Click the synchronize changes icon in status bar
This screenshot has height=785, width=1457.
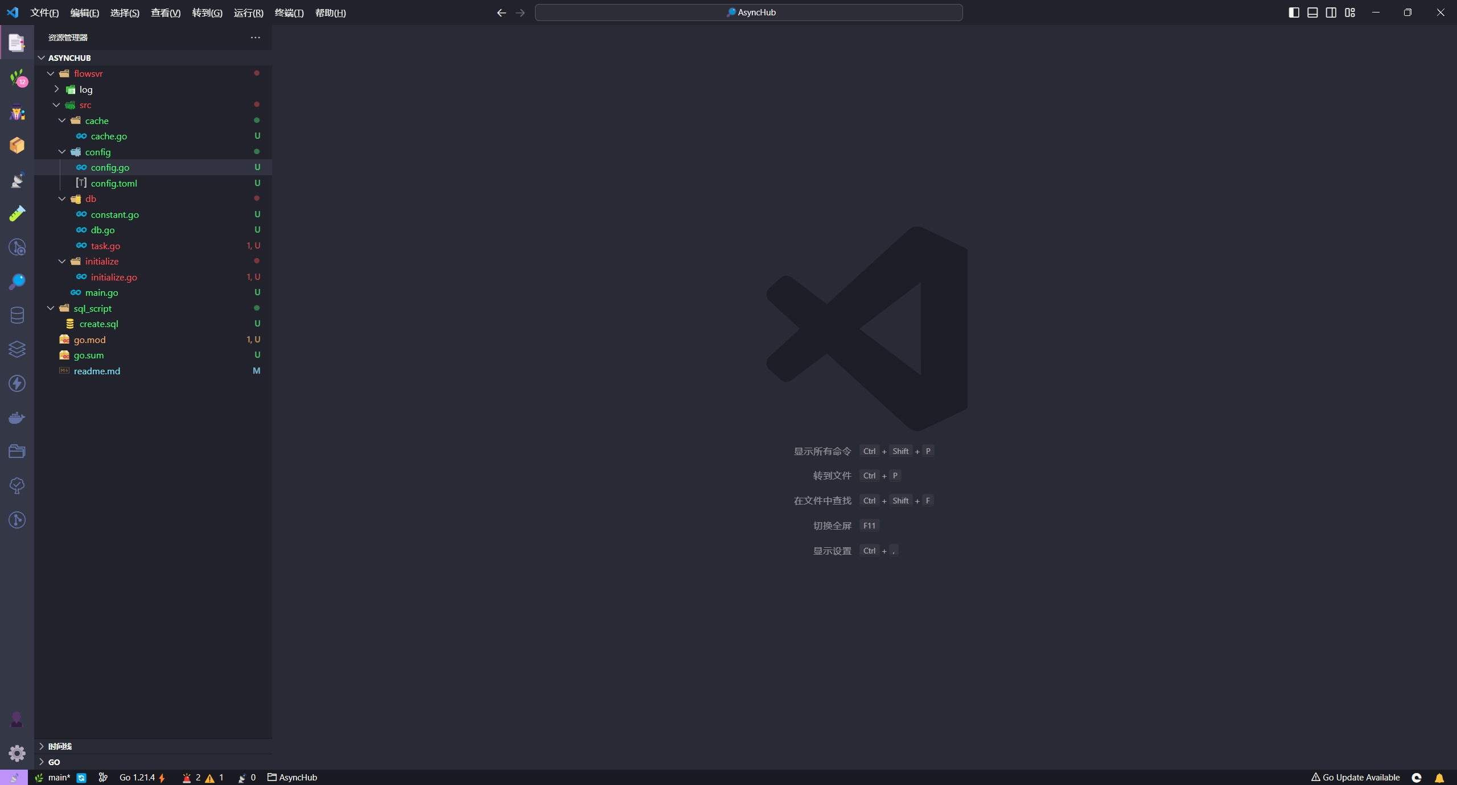point(81,778)
